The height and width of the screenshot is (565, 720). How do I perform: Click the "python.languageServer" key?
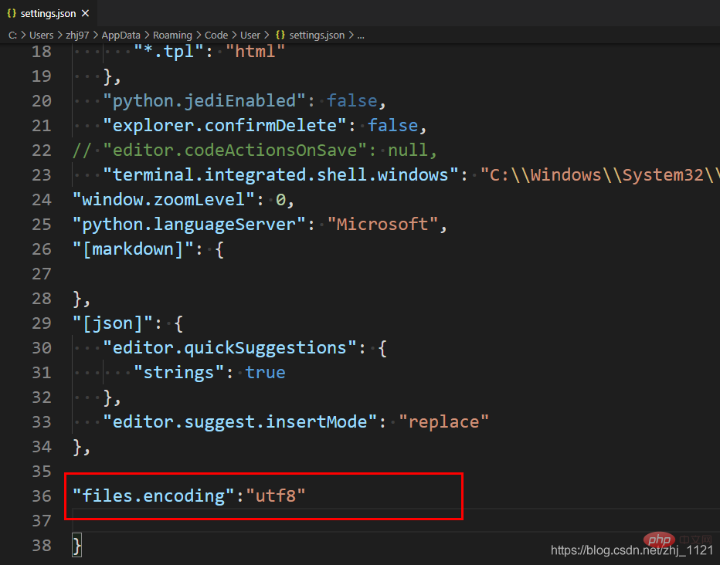(x=189, y=225)
